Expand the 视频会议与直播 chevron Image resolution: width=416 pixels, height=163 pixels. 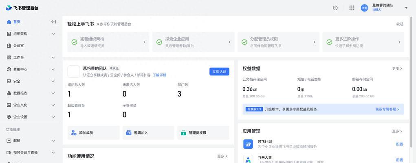coord(53,152)
